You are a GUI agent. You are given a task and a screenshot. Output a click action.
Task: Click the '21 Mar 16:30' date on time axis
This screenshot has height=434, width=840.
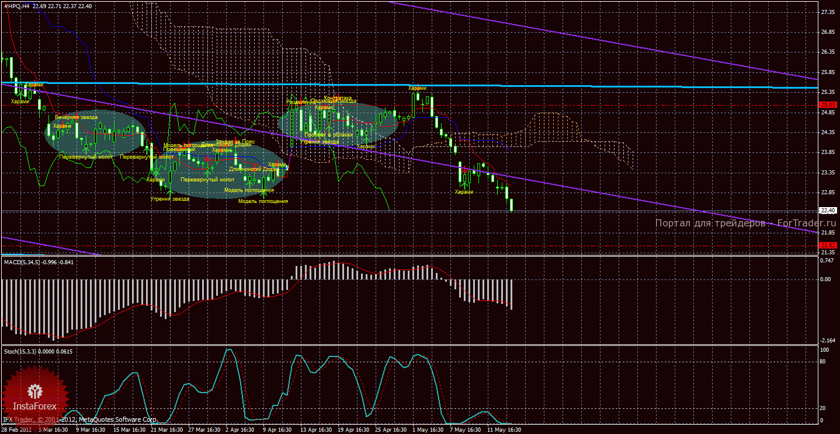point(166,430)
